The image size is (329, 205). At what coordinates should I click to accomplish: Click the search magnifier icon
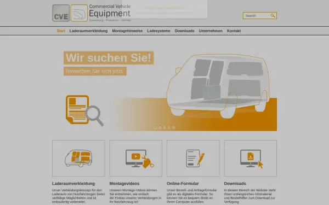[x=273, y=16]
